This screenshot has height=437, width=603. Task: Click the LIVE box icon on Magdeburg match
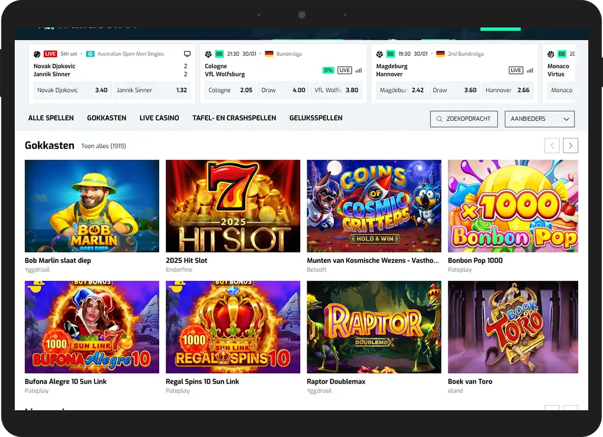[516, 70]
